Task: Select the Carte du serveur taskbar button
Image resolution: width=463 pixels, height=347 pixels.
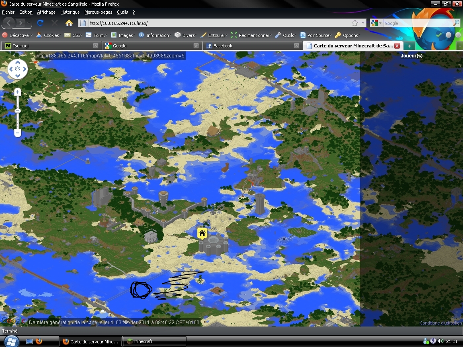Action: pyautogui.click(x=90, y=341)
